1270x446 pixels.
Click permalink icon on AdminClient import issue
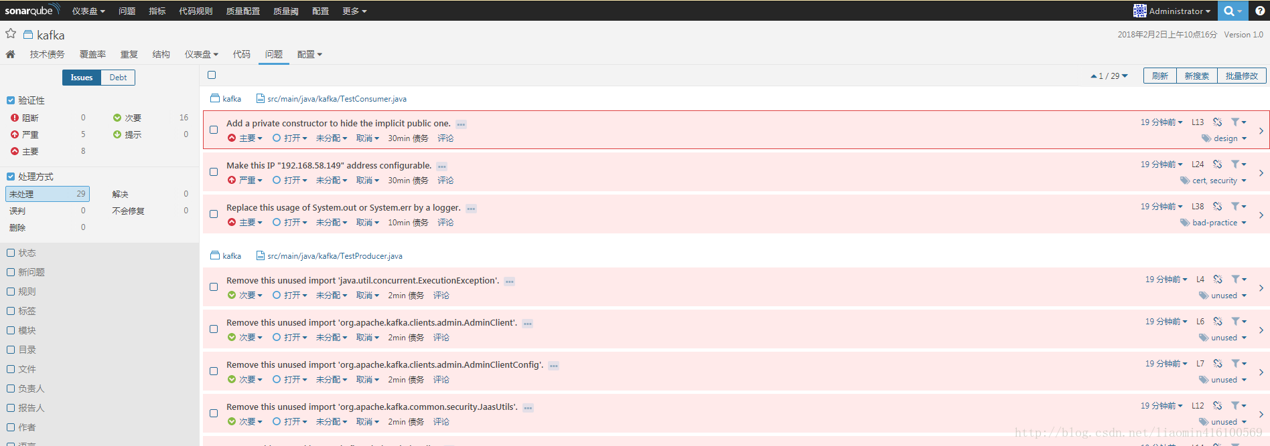[1217, 322]
